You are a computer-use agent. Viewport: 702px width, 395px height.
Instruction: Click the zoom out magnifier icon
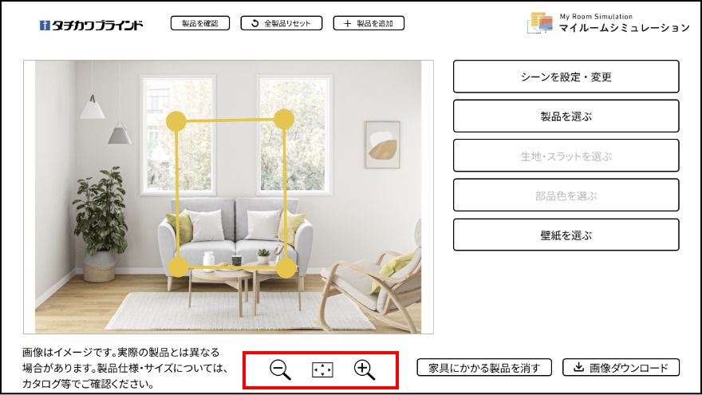point(280,370)
